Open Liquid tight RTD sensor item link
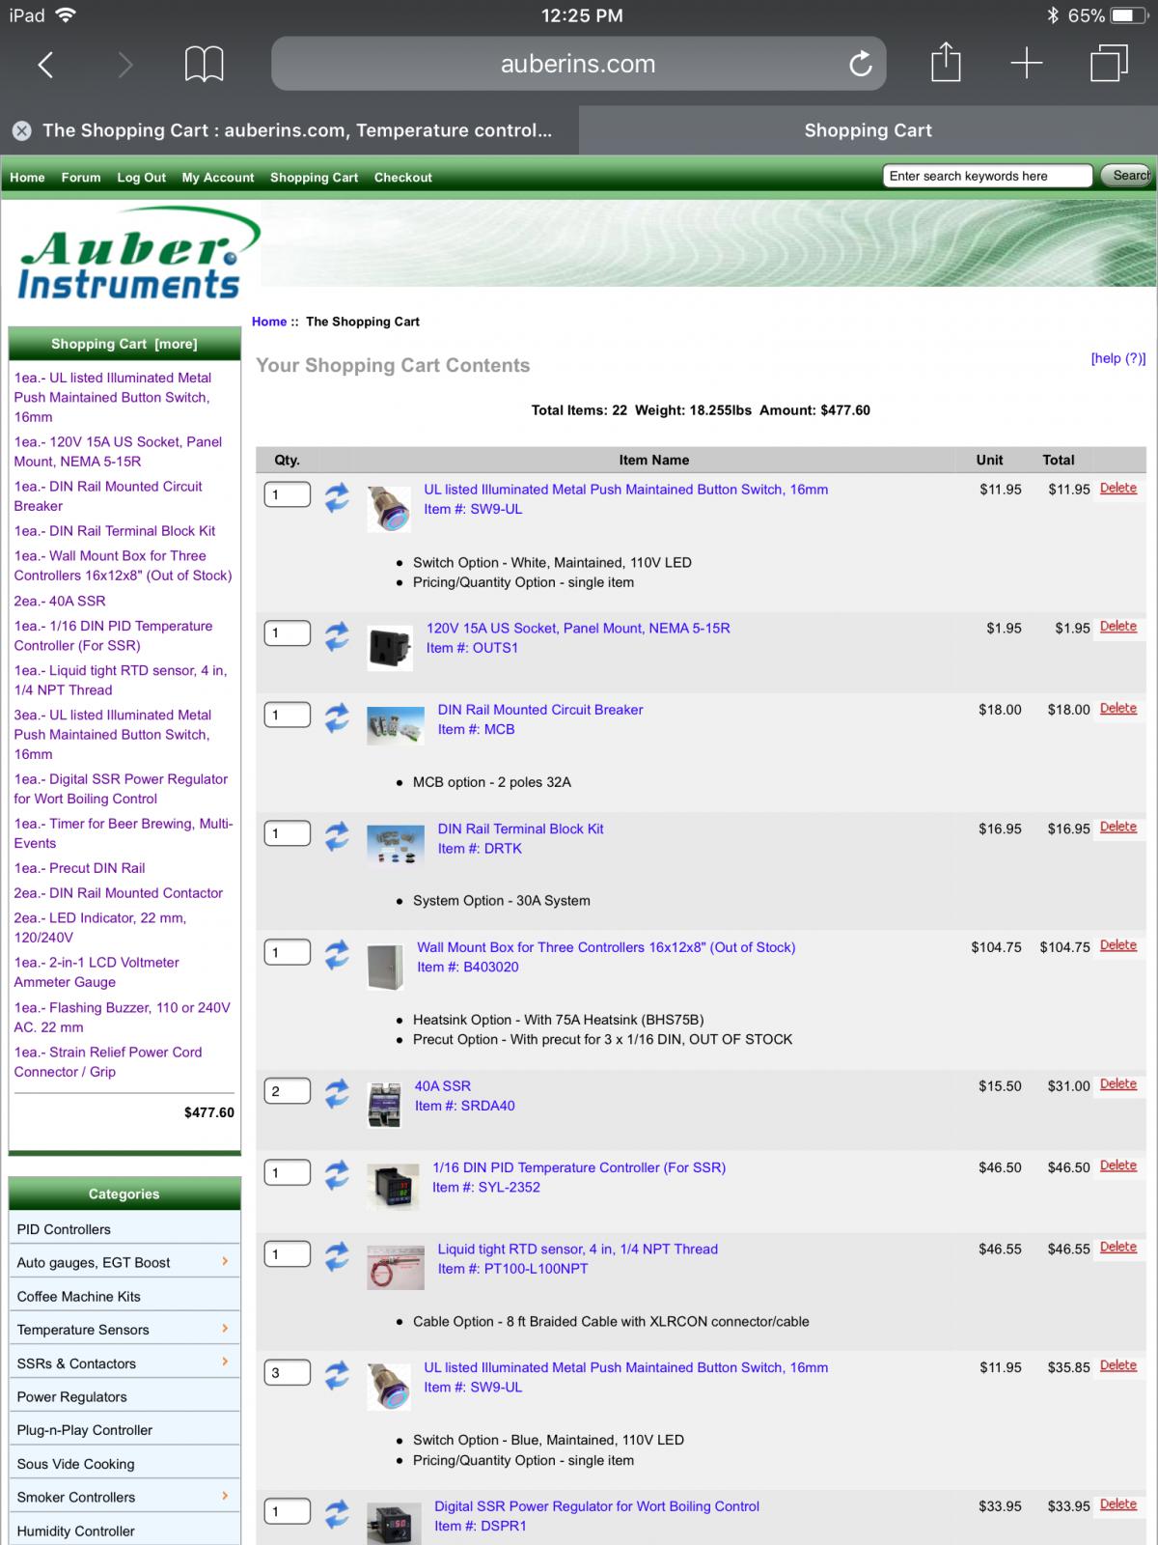Image resolution: width=1158 pixels, height=1545 pixels. tap(577, 1249)
